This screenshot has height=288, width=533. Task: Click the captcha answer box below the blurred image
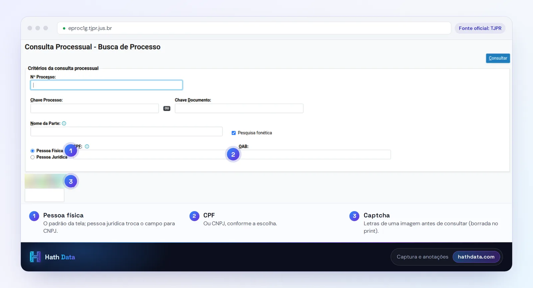[x=45, y=195]
